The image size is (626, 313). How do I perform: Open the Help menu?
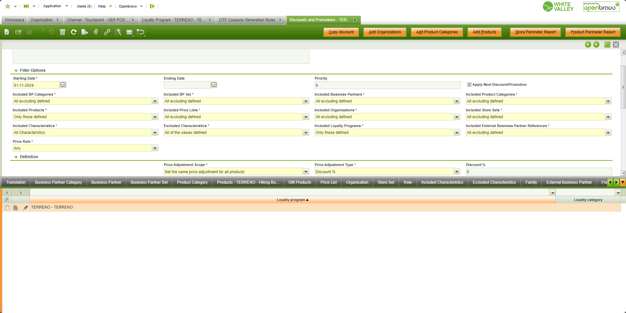105,6
